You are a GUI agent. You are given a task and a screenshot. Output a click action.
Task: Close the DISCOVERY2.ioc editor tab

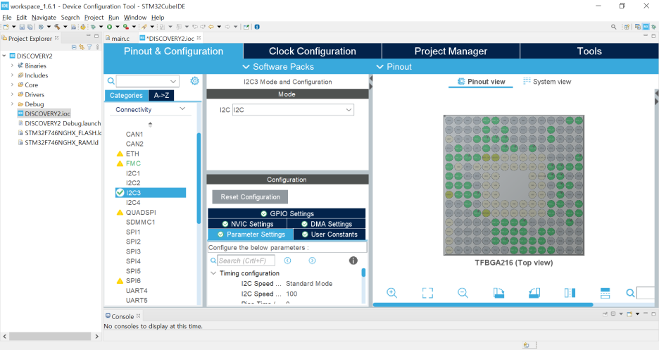pos(199,38)
